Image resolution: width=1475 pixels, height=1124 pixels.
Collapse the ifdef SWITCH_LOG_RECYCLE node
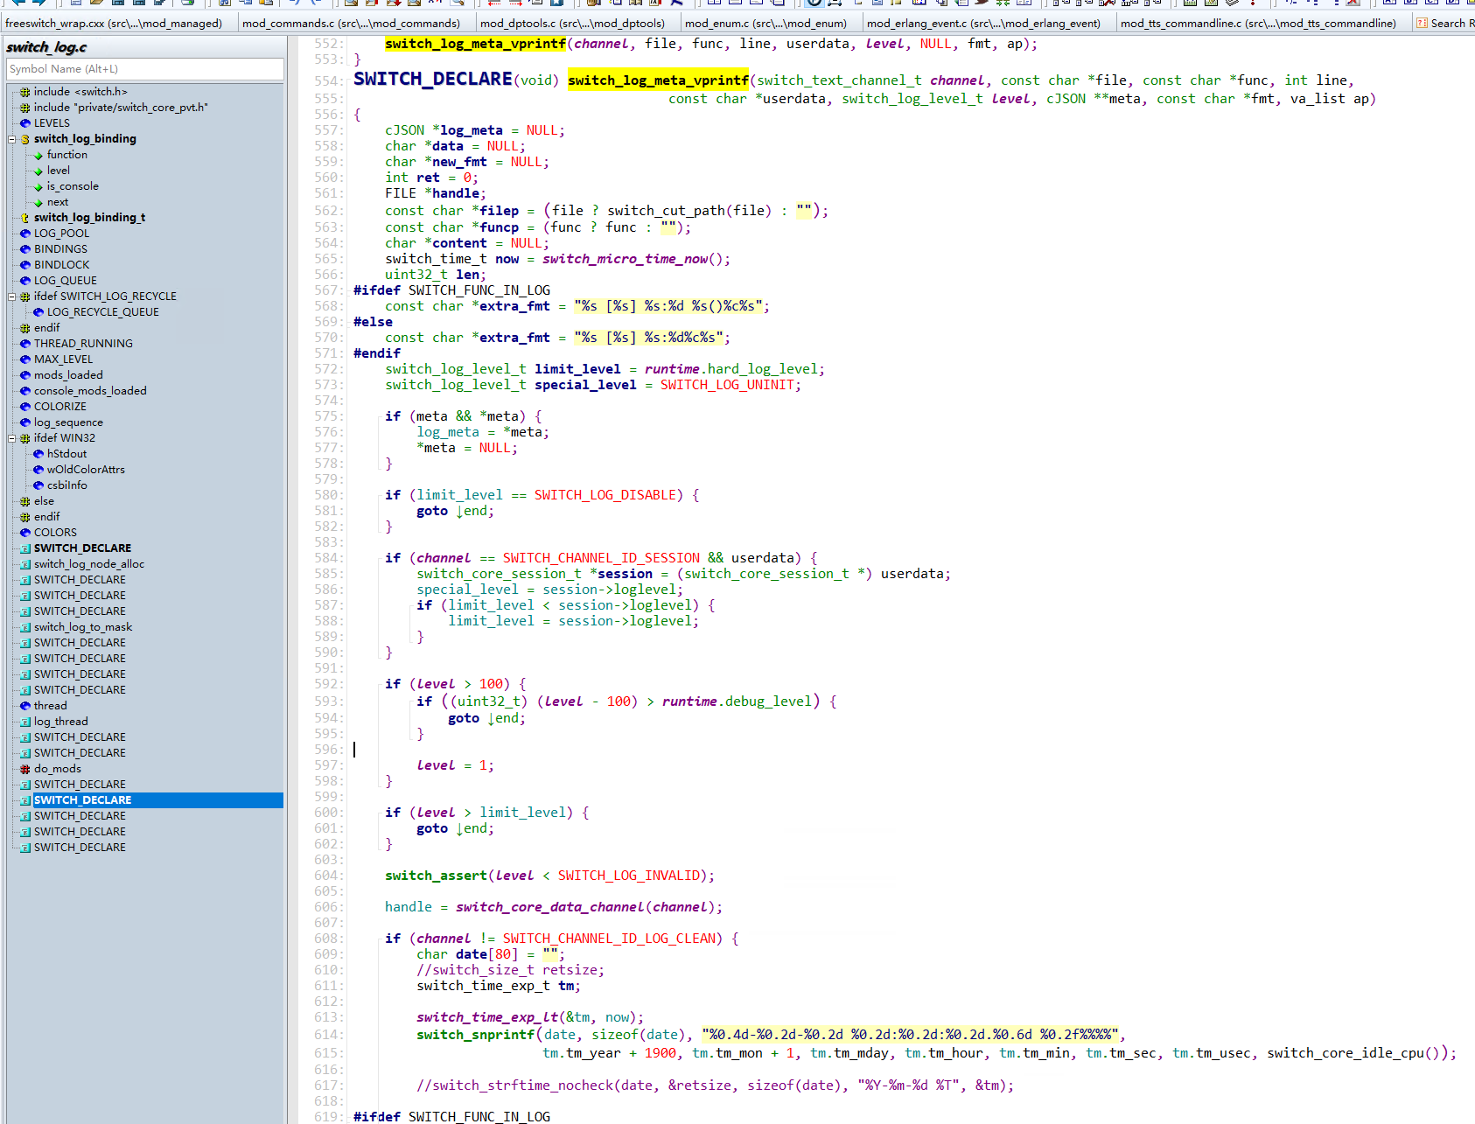[x=12, y=297]
